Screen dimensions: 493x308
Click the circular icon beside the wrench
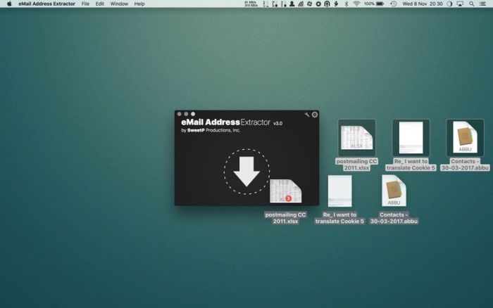click(314, 114)
